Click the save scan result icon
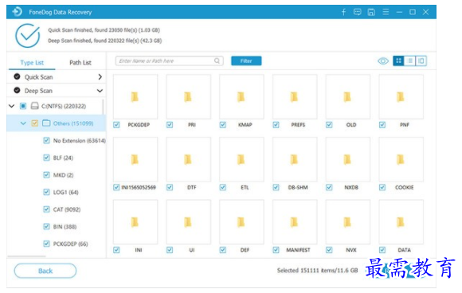The width and height of the screenshot is (462, 293). click(x=371, y=12)
